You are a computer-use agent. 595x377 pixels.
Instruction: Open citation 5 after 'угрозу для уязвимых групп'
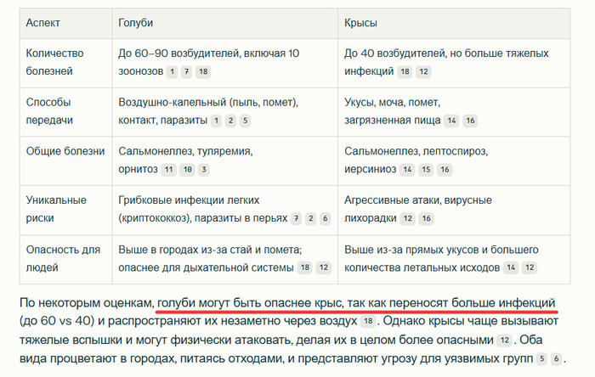pyautogui.click(x=541, y=359)
